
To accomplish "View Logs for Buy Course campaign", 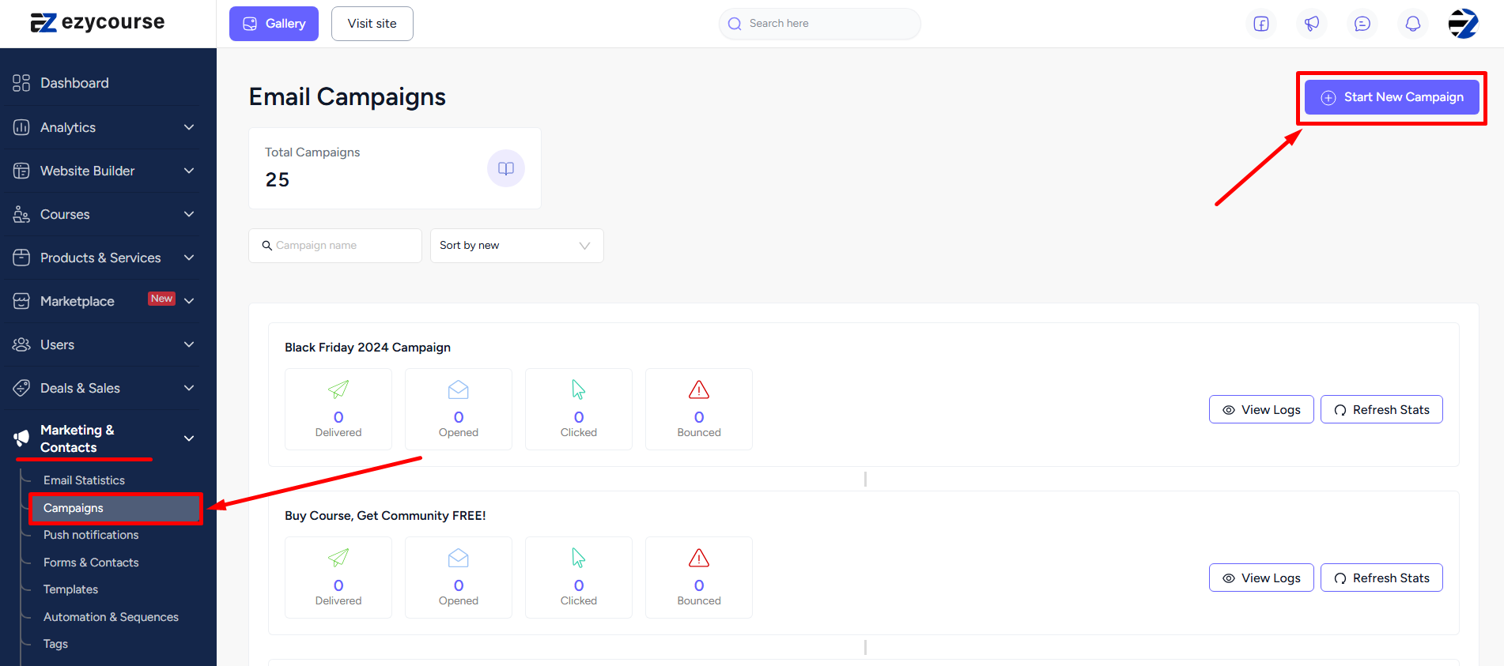I will tap(1261, 578).
